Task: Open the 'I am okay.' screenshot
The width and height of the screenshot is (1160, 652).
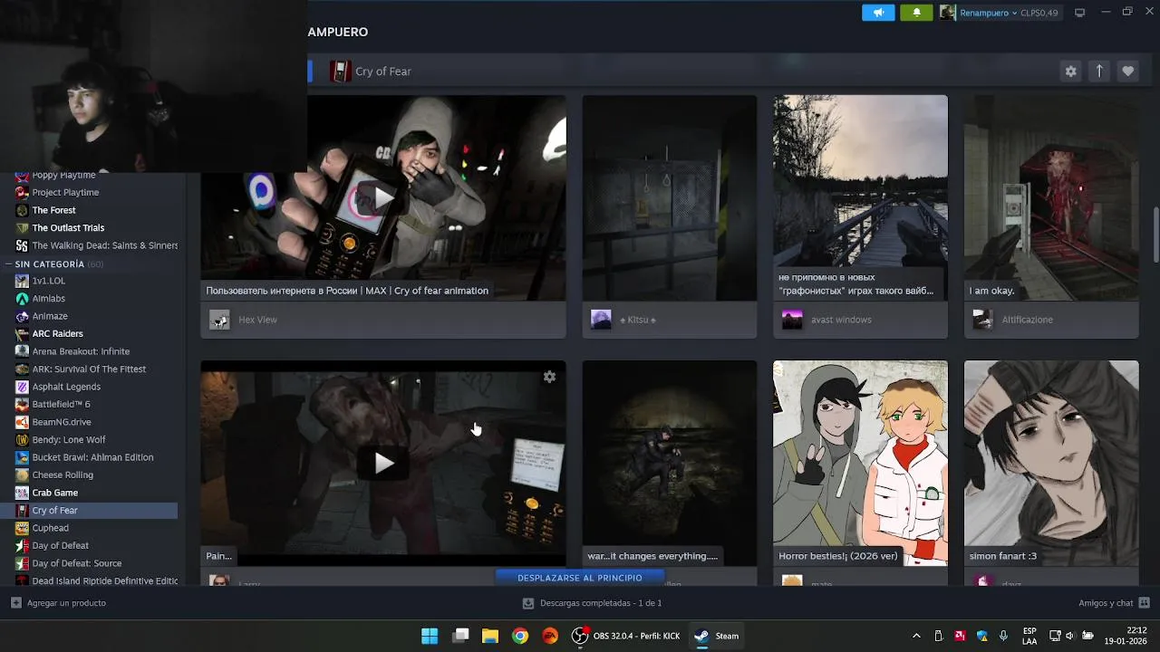Action: (x=1051, y=197)
